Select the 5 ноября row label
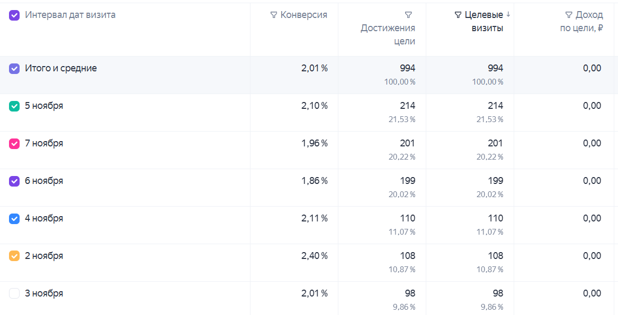Screen dimensions: 618x315 pyautogui.click(x=44, y=106)
